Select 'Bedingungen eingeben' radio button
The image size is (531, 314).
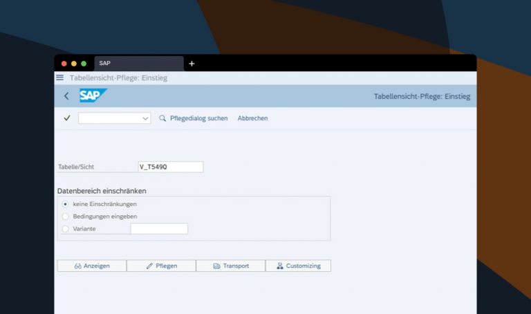tap(66, 216)
